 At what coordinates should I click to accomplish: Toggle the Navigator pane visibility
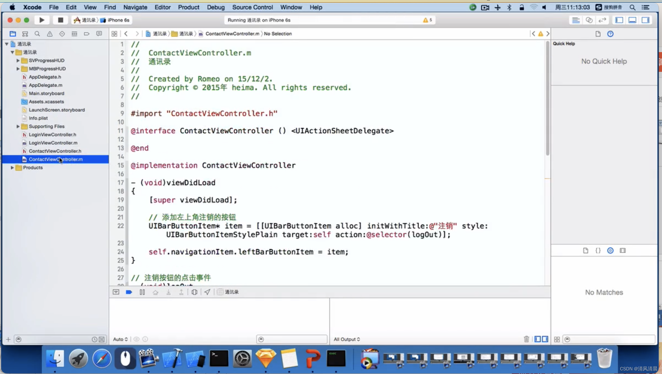coord(619,20)
